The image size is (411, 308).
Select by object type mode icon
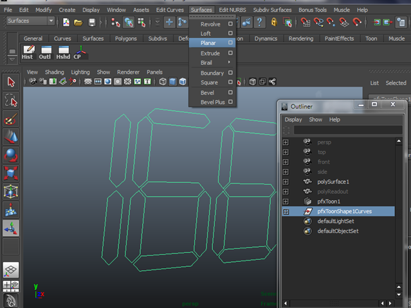pos(129,22)
